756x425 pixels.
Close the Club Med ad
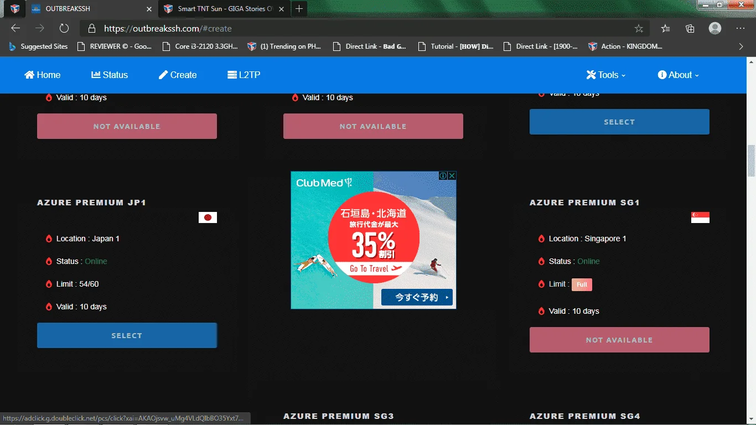tap(452, 175)
